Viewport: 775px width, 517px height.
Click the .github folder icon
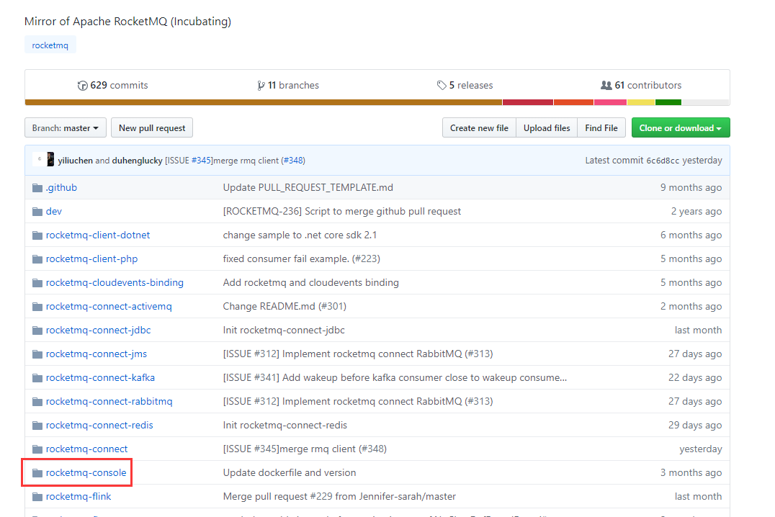tap(37, 188)
